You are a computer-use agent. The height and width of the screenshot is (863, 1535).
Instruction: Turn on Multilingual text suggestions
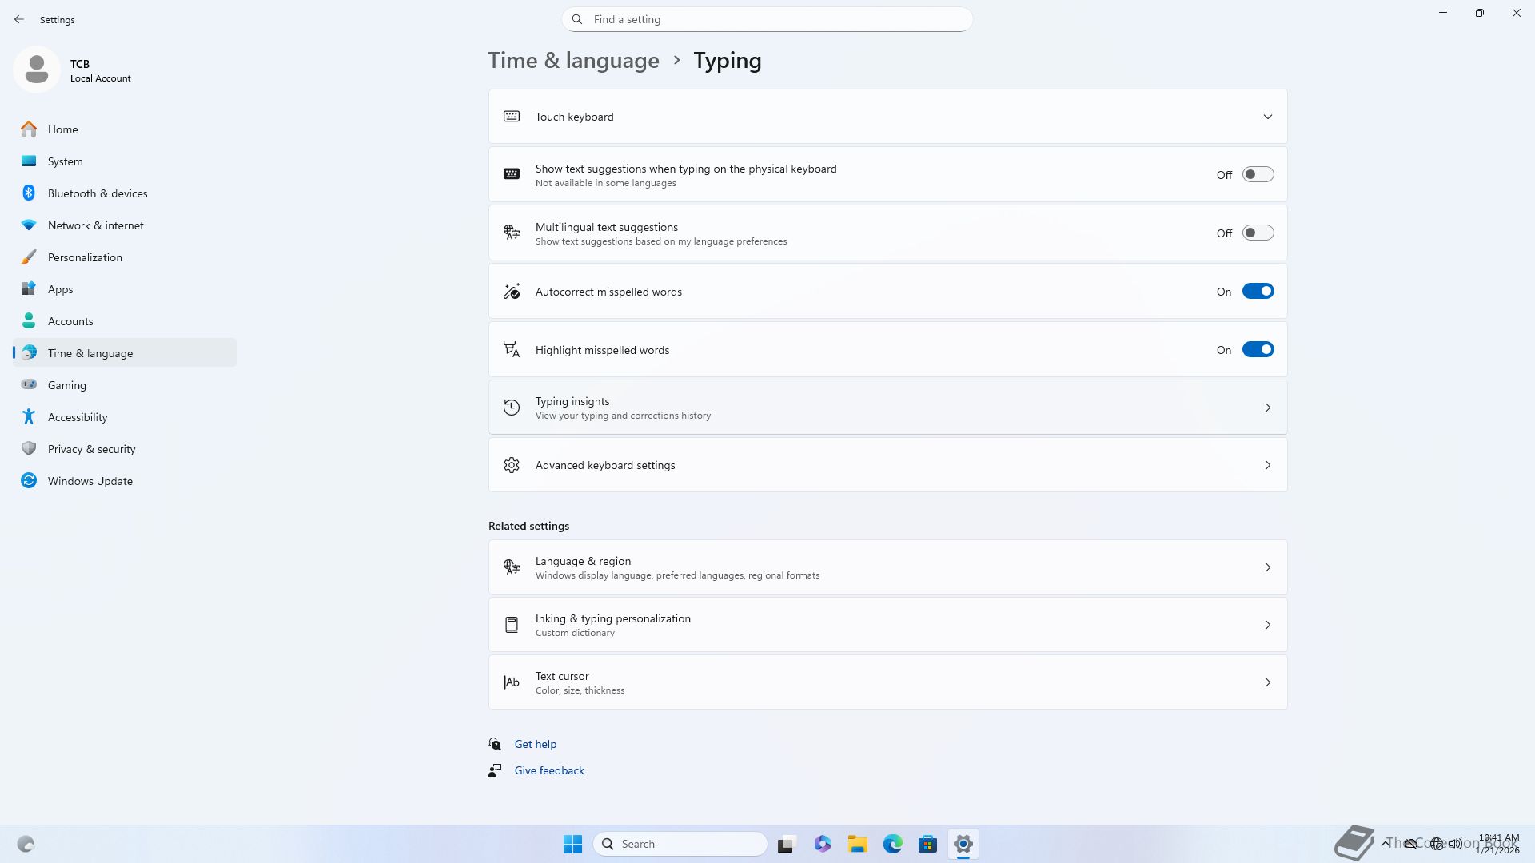click(1258, 233)
